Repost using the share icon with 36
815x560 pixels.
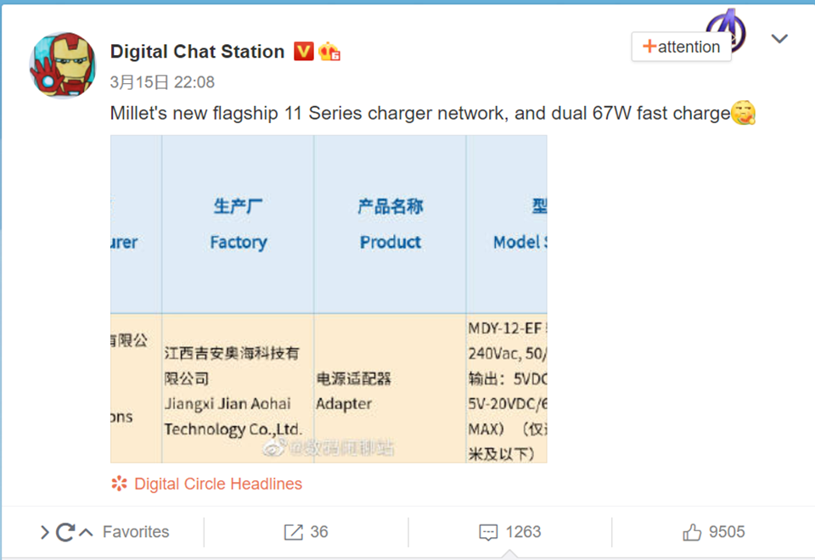point(293,532)
